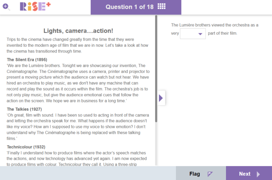
Task: Click 'part of their film.' text
Action: 222,34
